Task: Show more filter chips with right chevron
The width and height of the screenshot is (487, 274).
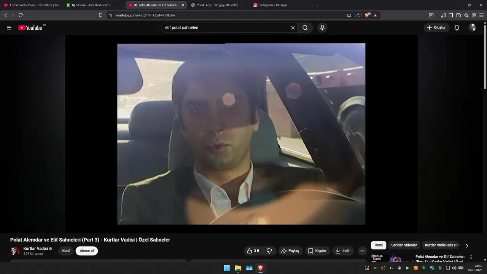Action: coord(467,245)
